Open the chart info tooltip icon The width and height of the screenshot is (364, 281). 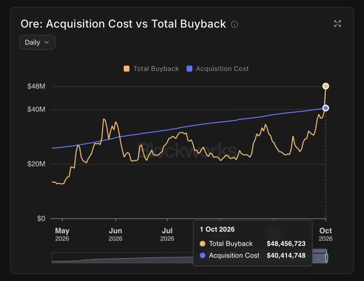click(x=234, y=24)
